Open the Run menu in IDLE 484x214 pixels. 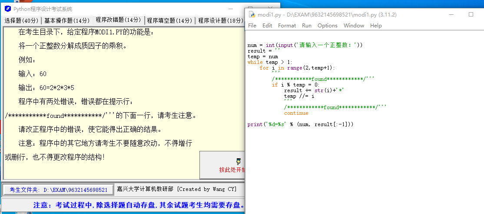pyautogui.click(x=306, y=26)
